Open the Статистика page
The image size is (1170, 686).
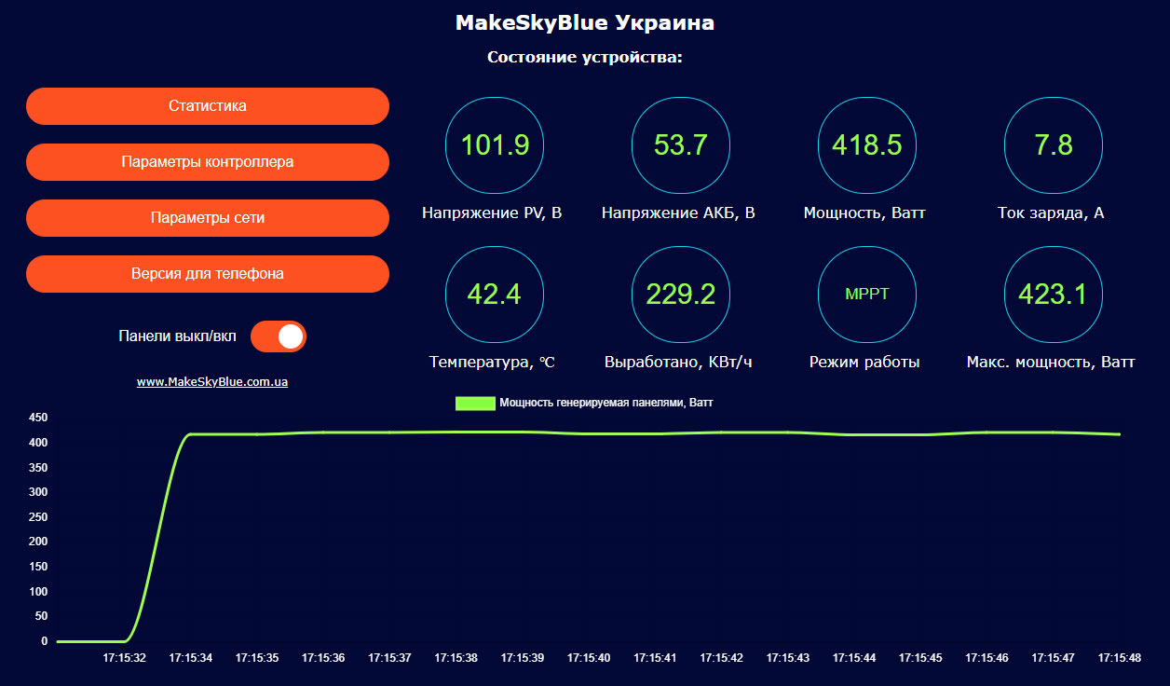point(208,106)
